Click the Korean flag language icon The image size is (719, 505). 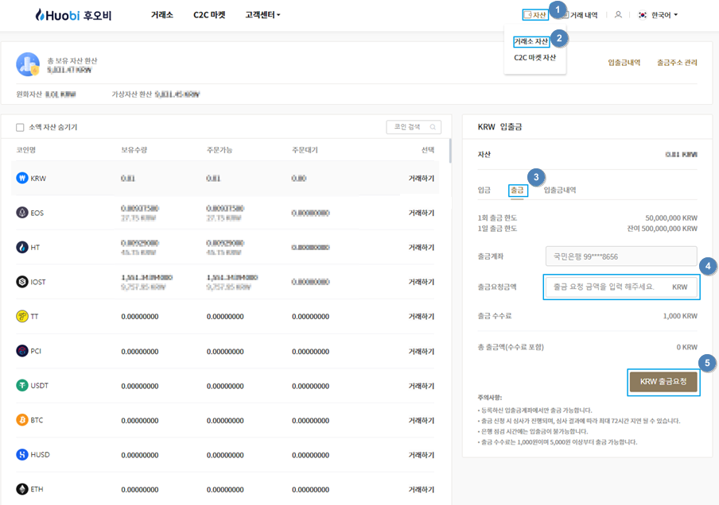[643, 14]
